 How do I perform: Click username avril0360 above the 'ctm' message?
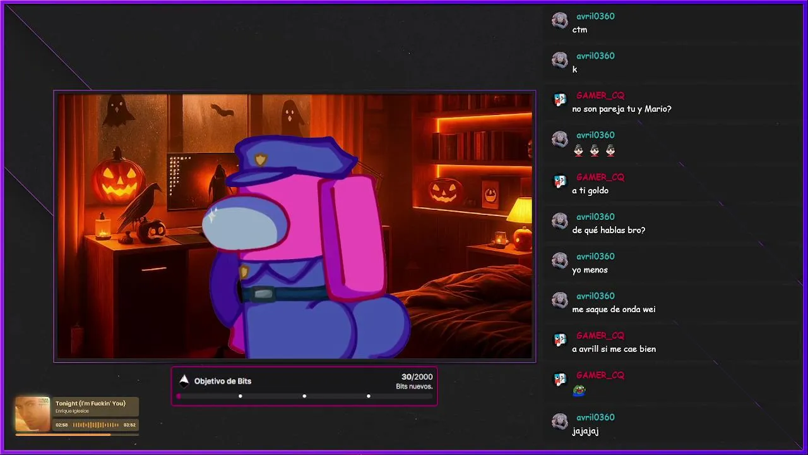pyautogui.click(x=595, y=16)
